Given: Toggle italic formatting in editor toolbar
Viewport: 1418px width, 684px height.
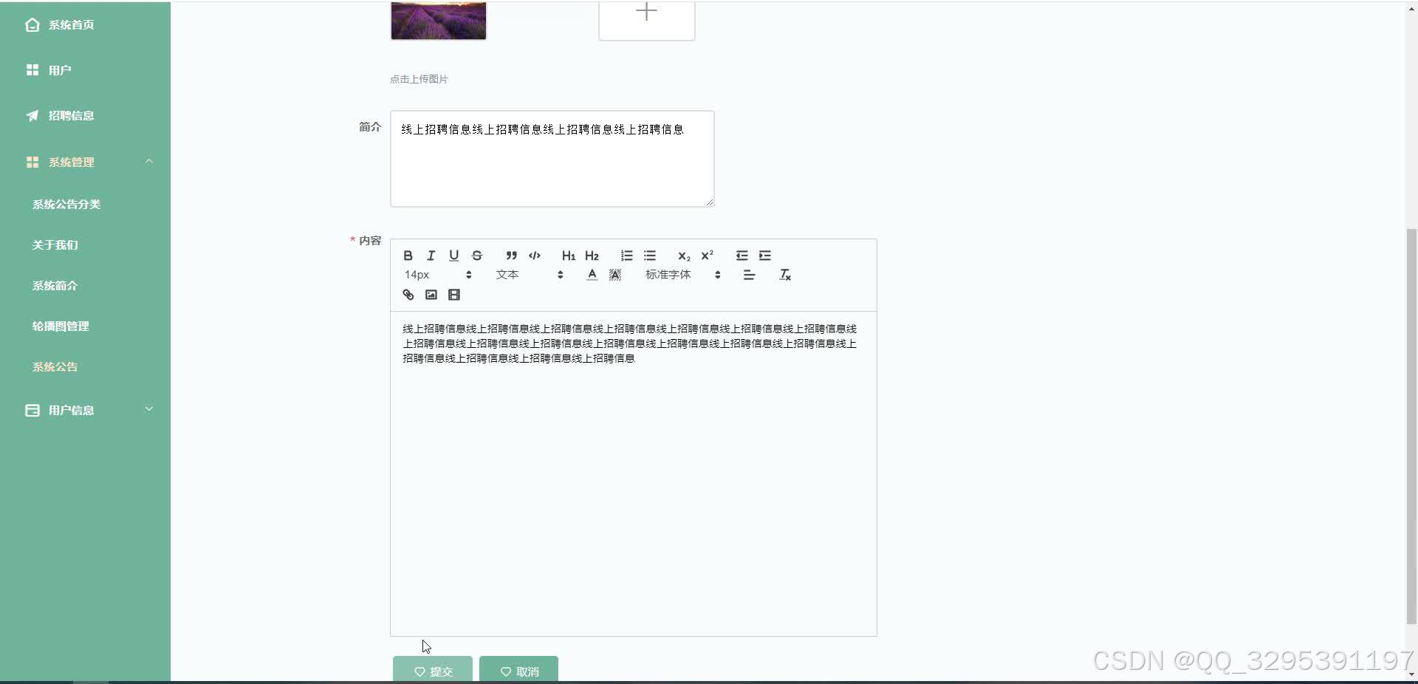Looking at the screenshot, I should tap(431, 256).
